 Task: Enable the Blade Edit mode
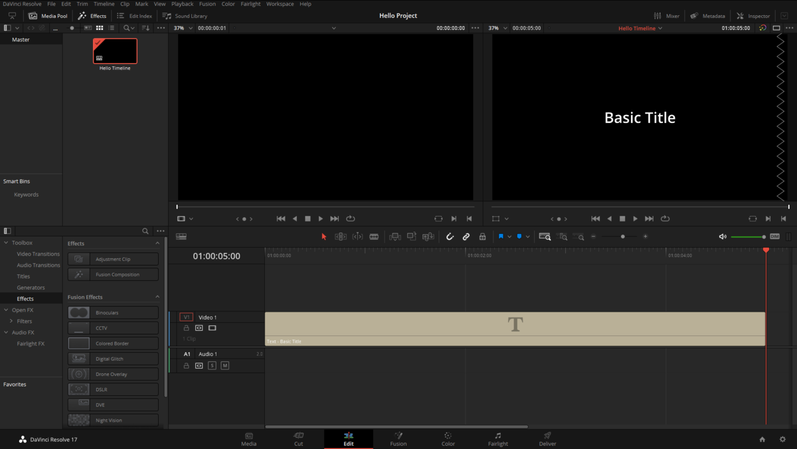374,236
